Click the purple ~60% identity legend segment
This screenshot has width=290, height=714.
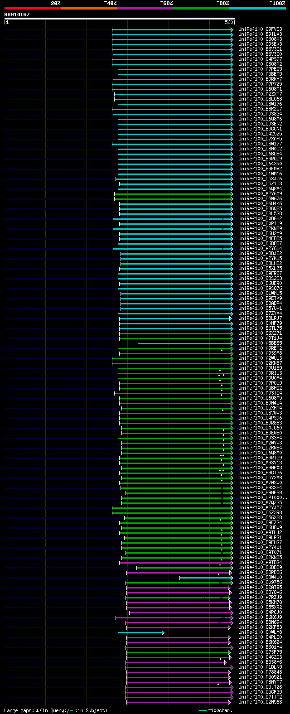145,8
